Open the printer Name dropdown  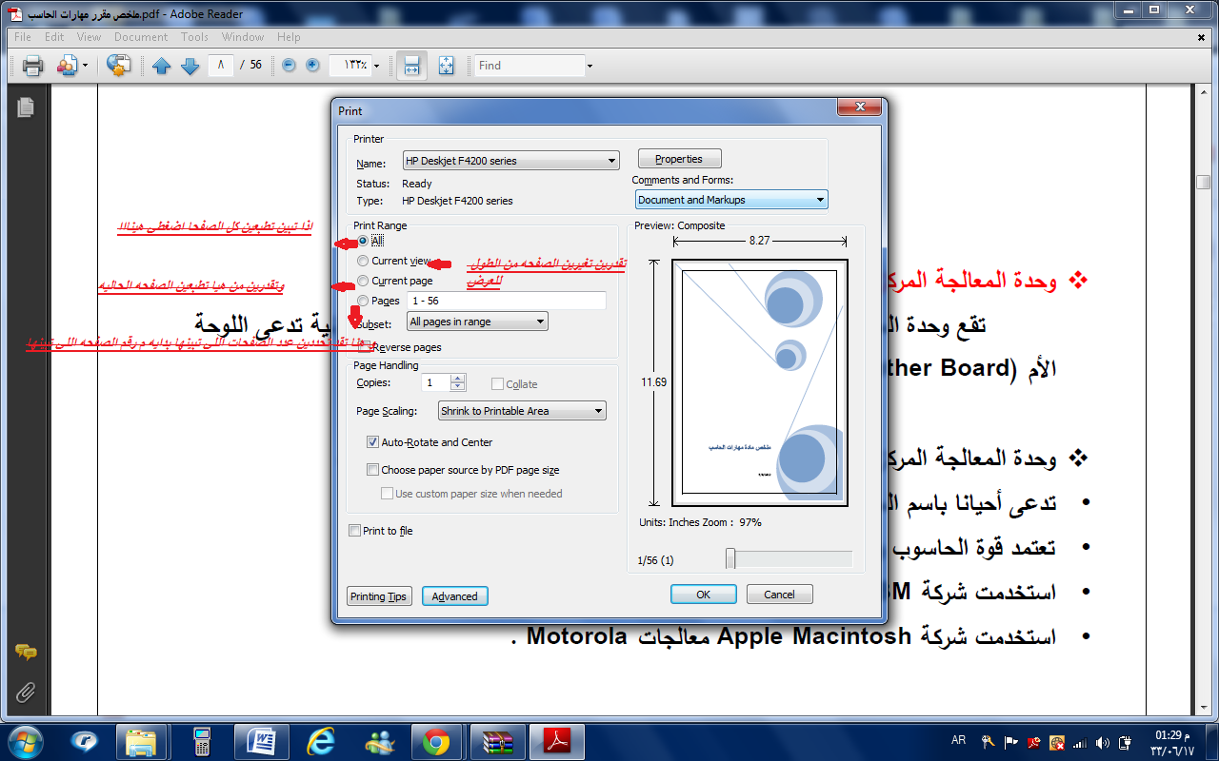coord(510,161)
